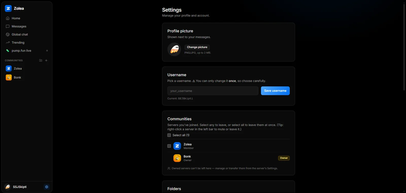Tick the Zolea community checkbox
This screenshot has height=193, width=406.
(x=169, y=146)
